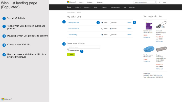Image resolution: width=182 pixels, height=102 pixels.
Task: Expand the Support menu
Action: pos(100,2)
